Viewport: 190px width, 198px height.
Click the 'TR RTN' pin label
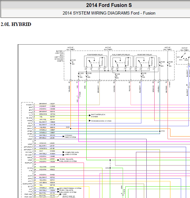coord(29,118)
